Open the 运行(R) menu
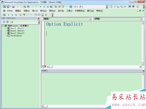This screenshot has height=109, width=146. (x=61, y=11)
